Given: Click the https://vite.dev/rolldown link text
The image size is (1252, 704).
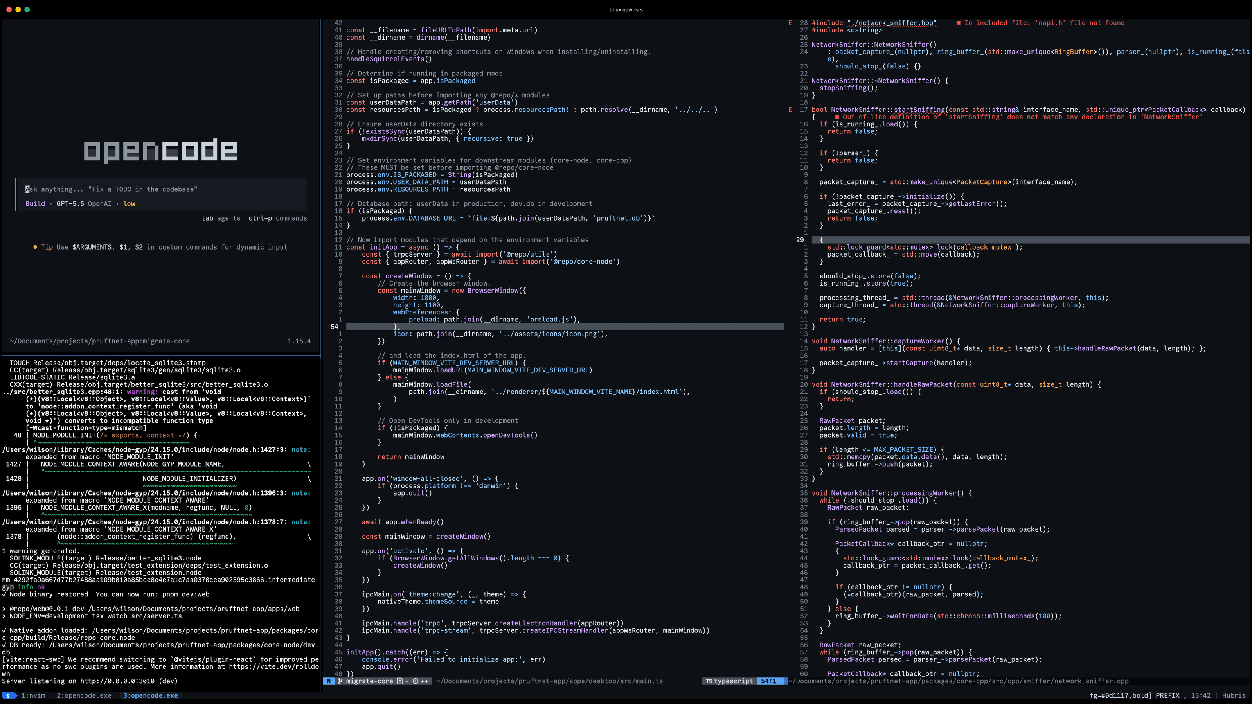Looking at the screenshot, I should point(274,666).
